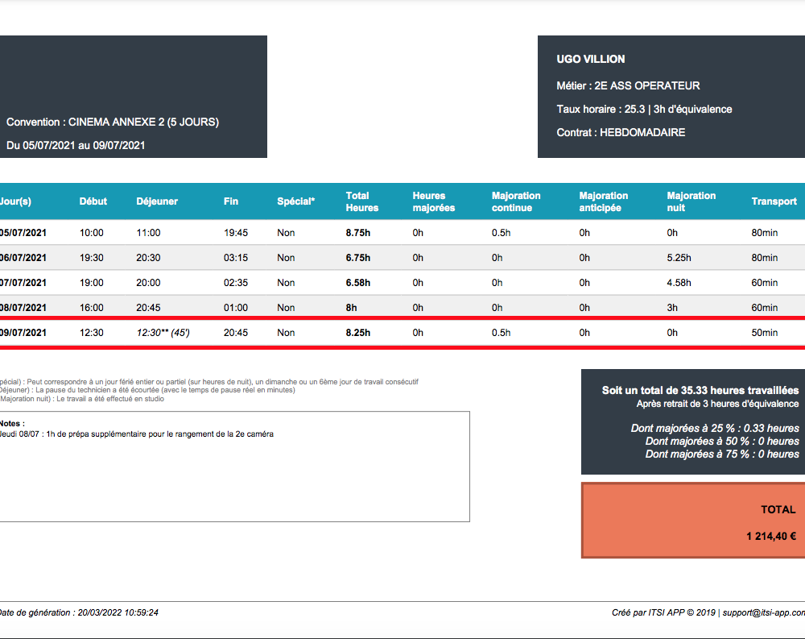Click the 'Transport' column header

[x=774, y=201]
